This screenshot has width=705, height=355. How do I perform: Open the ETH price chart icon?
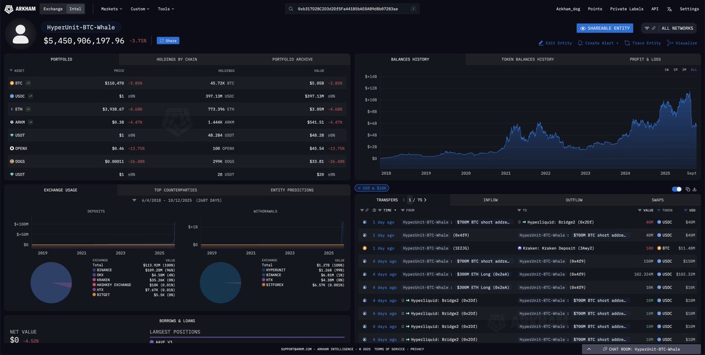click(x=28, y=109)
